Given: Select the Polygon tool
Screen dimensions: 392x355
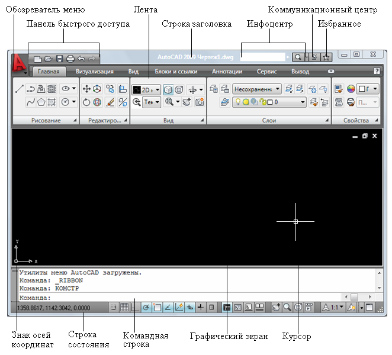Looking at the screenshot, I should (x=41, y=102).
